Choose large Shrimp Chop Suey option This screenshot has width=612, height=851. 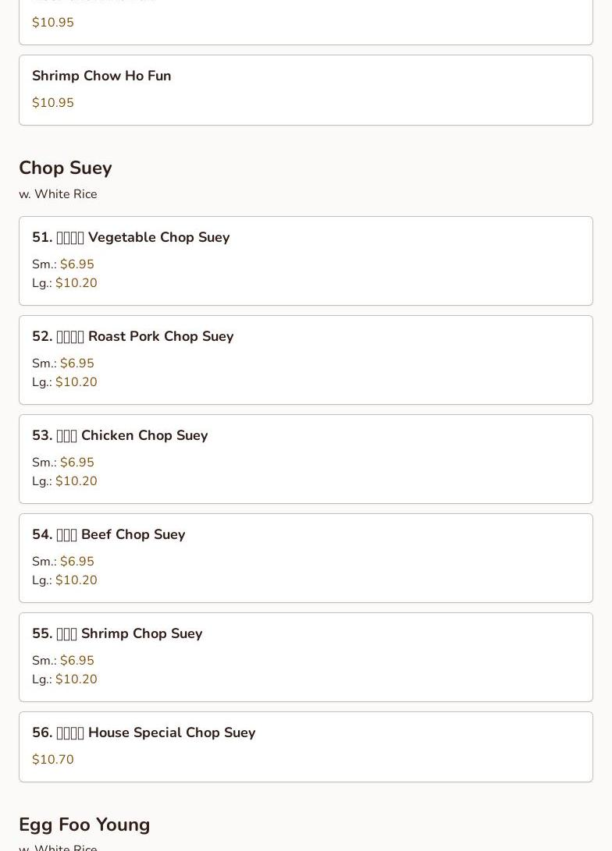[65, 679]
